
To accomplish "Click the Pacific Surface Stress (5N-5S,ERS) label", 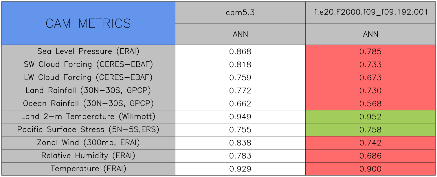I will pyautogui.click(x=88, y=130).
